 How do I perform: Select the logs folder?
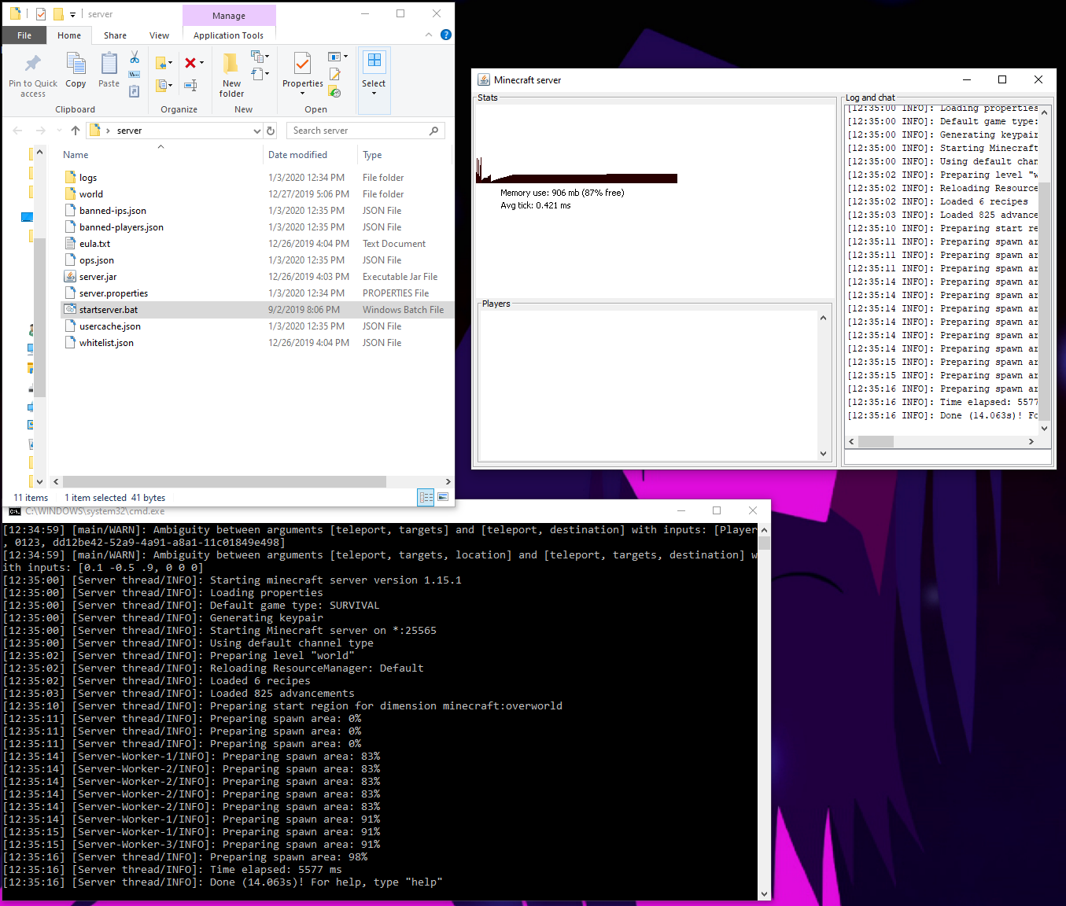click(x=257, y=178)
